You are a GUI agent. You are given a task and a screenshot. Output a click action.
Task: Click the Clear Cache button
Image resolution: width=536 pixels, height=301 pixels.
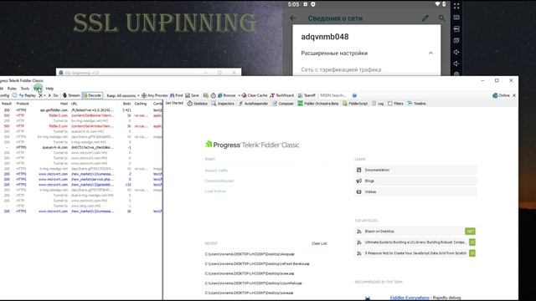tap(255, 95)
